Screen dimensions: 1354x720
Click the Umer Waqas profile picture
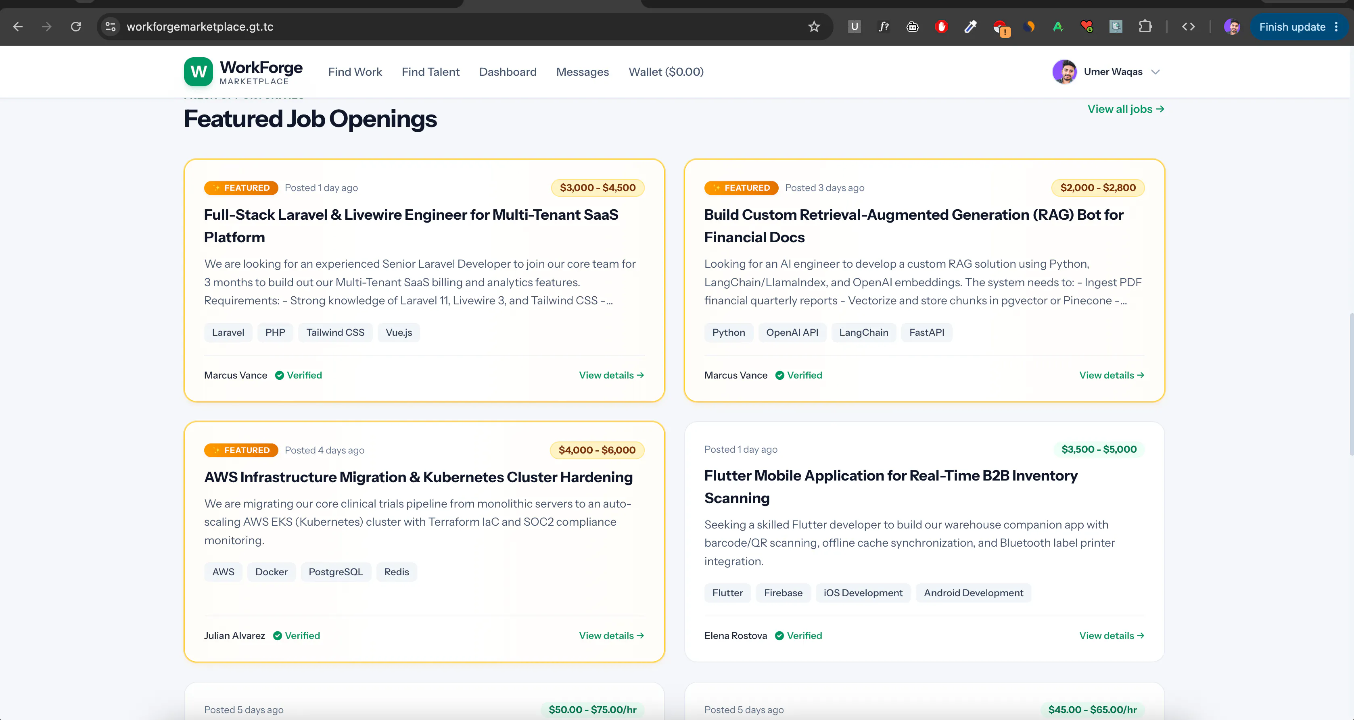[1064, 72]
